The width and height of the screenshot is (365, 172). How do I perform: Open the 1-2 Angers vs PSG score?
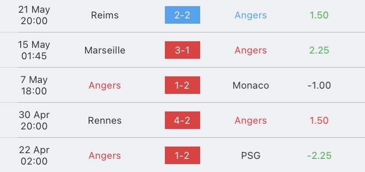pyautogui.click(x=182, y=155)
